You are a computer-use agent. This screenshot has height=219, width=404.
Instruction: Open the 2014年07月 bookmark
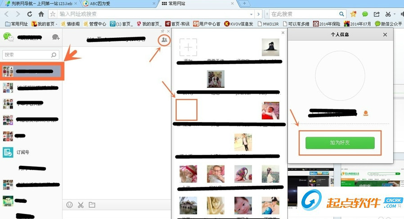tap(357, 24)
